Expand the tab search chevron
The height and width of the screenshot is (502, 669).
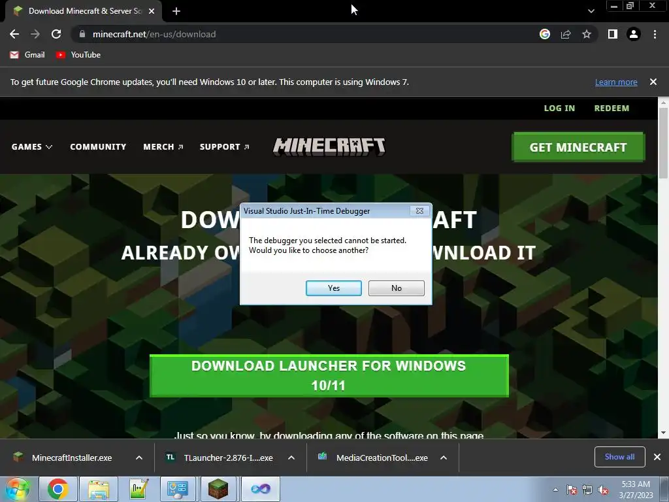click(591, 11)
